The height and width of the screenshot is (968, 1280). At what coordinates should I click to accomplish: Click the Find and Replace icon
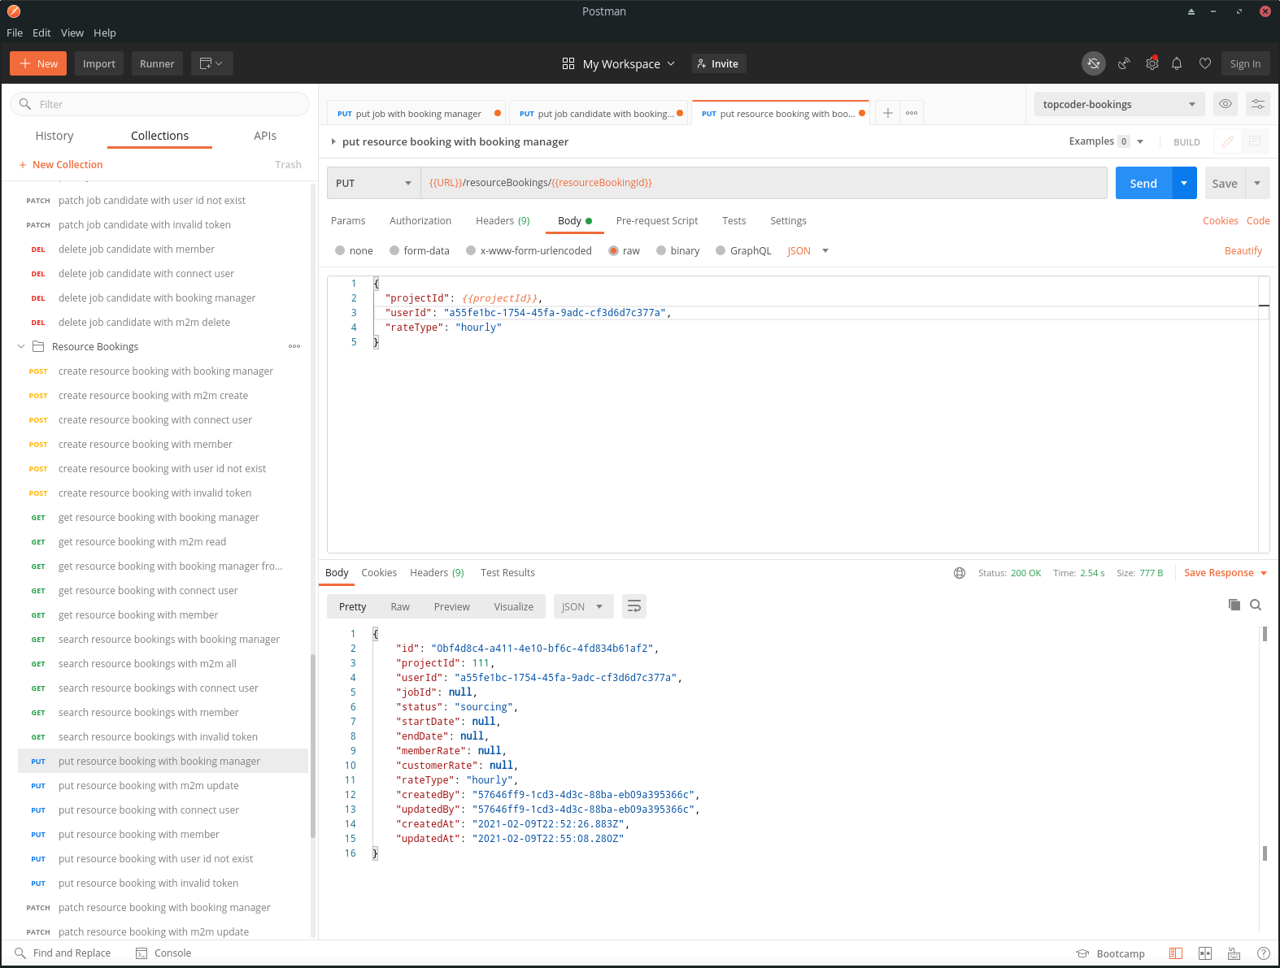coord(20,953)
